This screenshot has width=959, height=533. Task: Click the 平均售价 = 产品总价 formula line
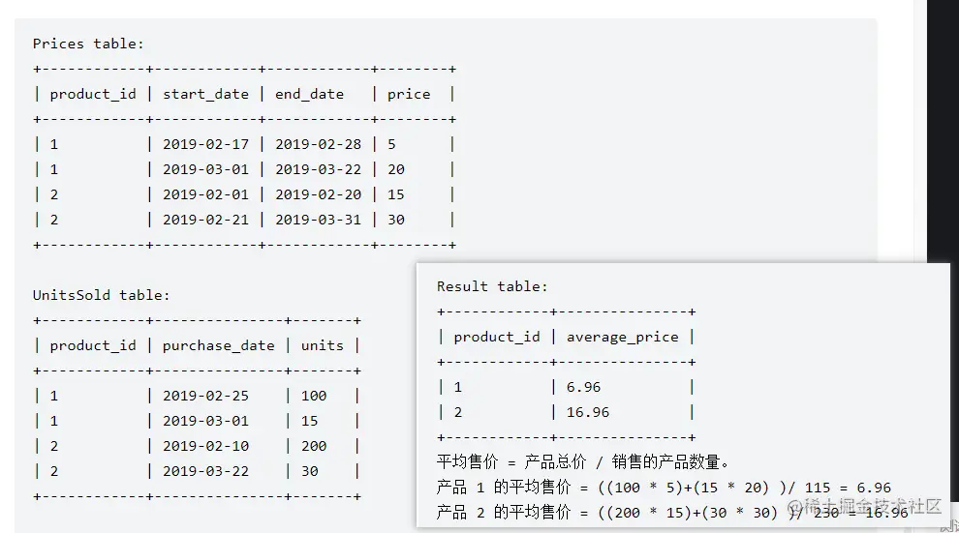click(x=583, y=462)
